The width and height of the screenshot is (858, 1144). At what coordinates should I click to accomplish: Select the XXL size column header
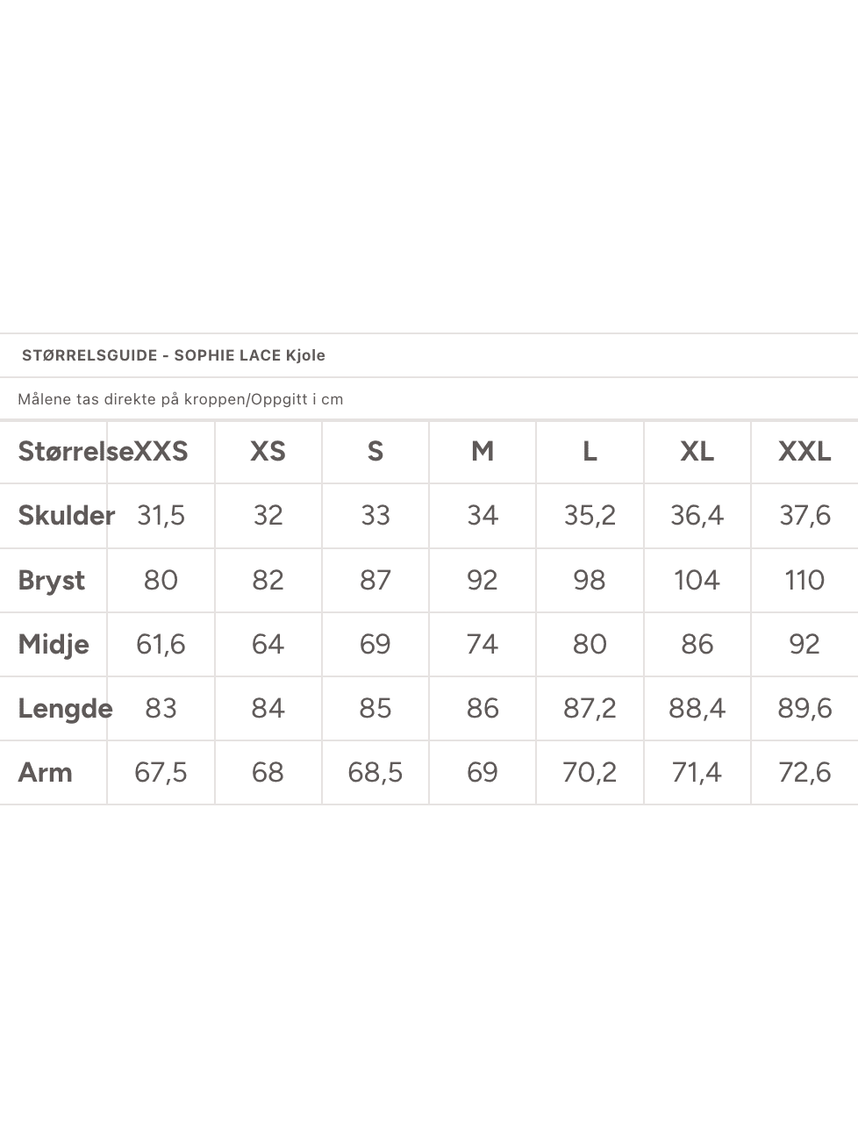click(804, 451)
